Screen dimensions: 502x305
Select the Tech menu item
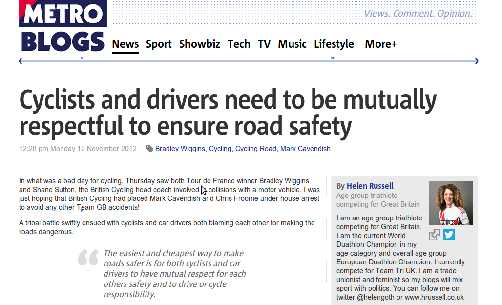(x=239, y=44)
